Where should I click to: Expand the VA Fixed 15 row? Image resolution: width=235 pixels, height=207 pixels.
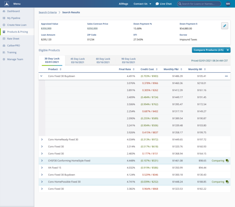point(42,167)
